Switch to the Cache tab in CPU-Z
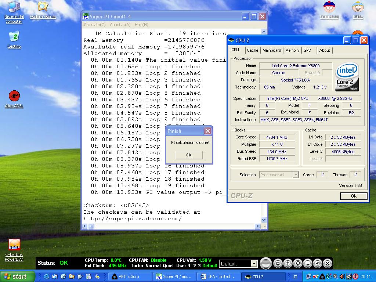This screenshot has height=282, width=376. point(253,50)
